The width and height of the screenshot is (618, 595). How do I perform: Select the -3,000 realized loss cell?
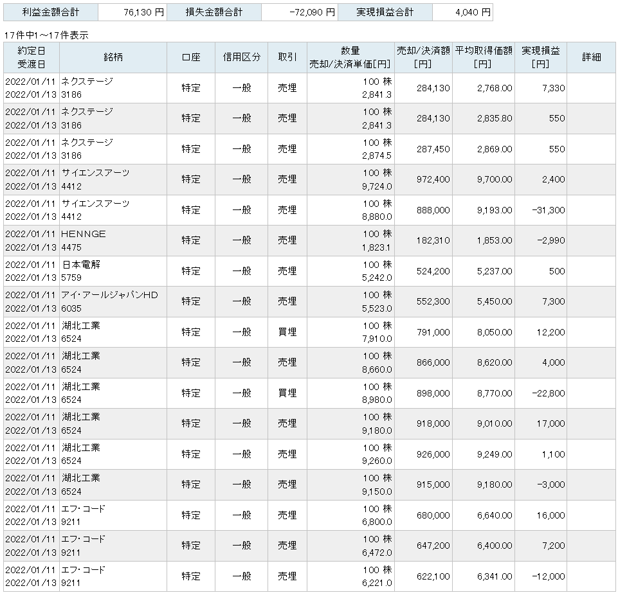541,484
